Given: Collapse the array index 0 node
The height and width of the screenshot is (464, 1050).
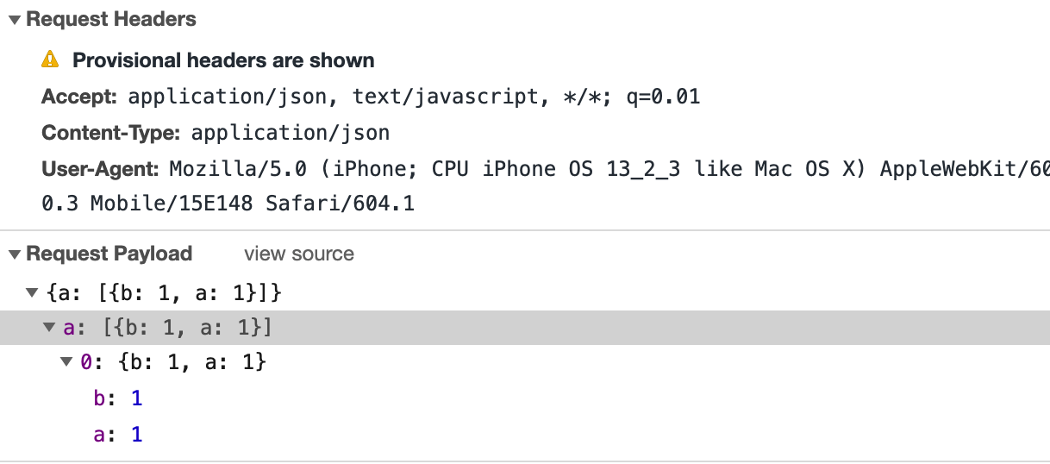Looking at the screenshot, I should pyautogui.click(x=67, y=363).
